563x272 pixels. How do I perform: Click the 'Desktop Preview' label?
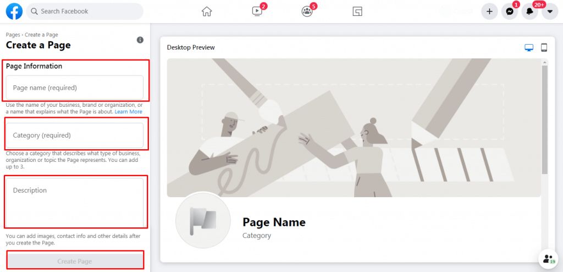pos(191,47)
